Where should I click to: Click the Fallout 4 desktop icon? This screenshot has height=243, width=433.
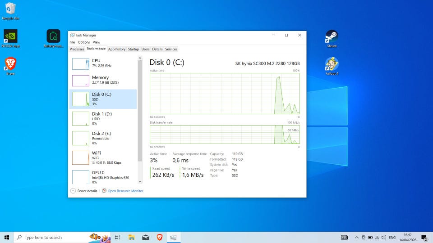pos(332,66)
